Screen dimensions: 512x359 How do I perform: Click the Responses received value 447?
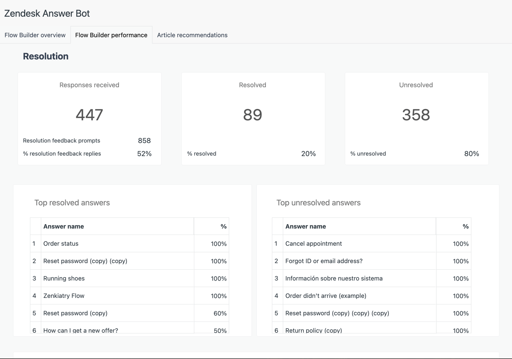click(89, 115)
